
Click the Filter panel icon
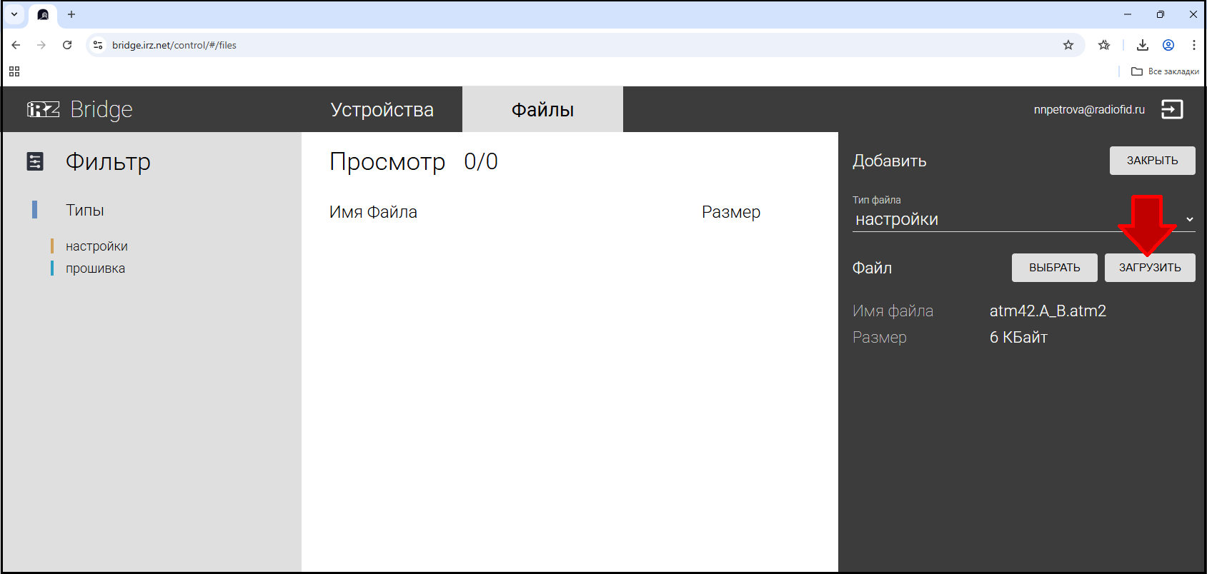[35, 162]
